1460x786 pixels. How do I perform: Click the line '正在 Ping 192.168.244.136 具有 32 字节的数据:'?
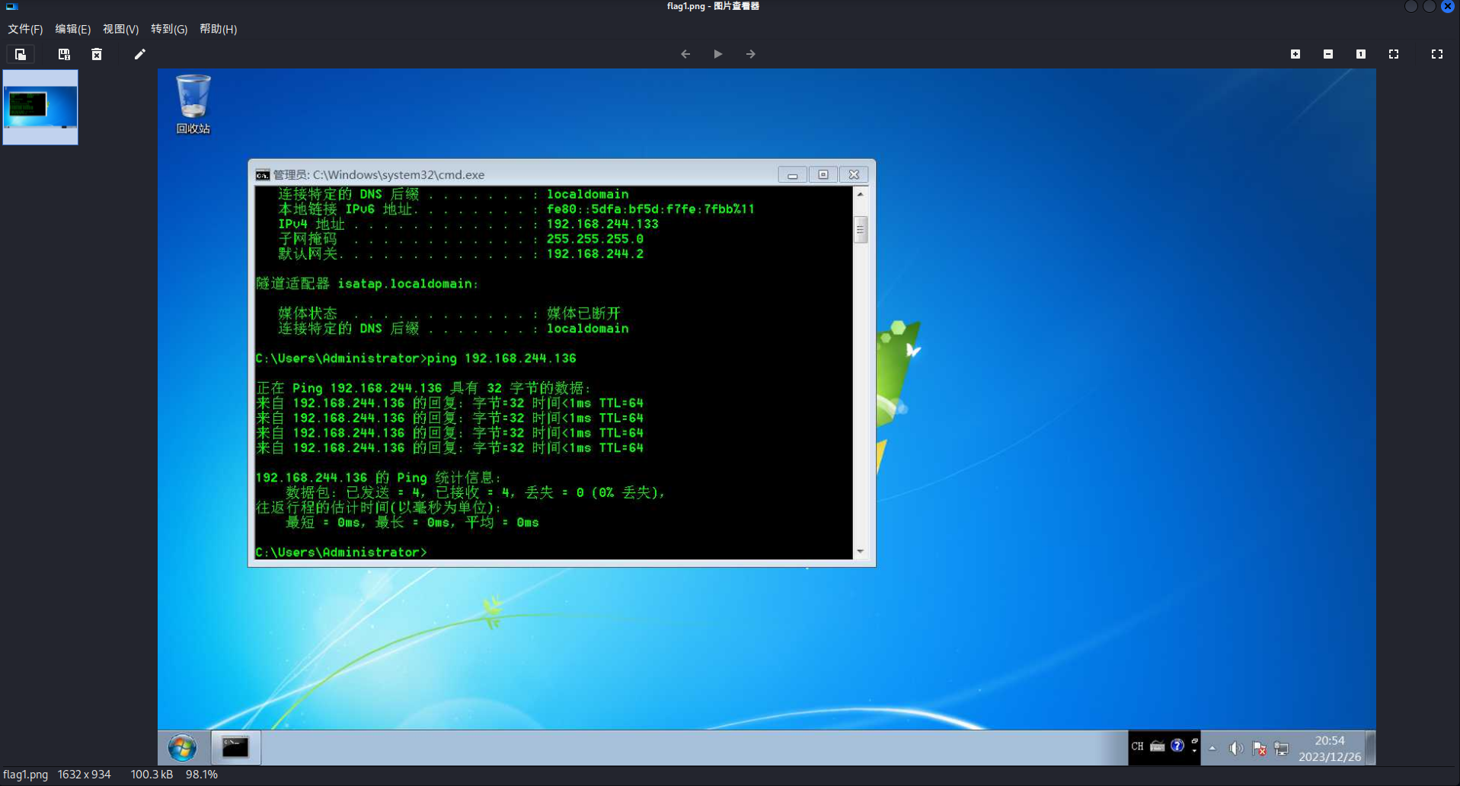[x=423, y=388]
